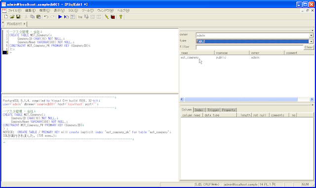Open the 表示(V) menu
The image size is (316, 188).
point(59,10)
